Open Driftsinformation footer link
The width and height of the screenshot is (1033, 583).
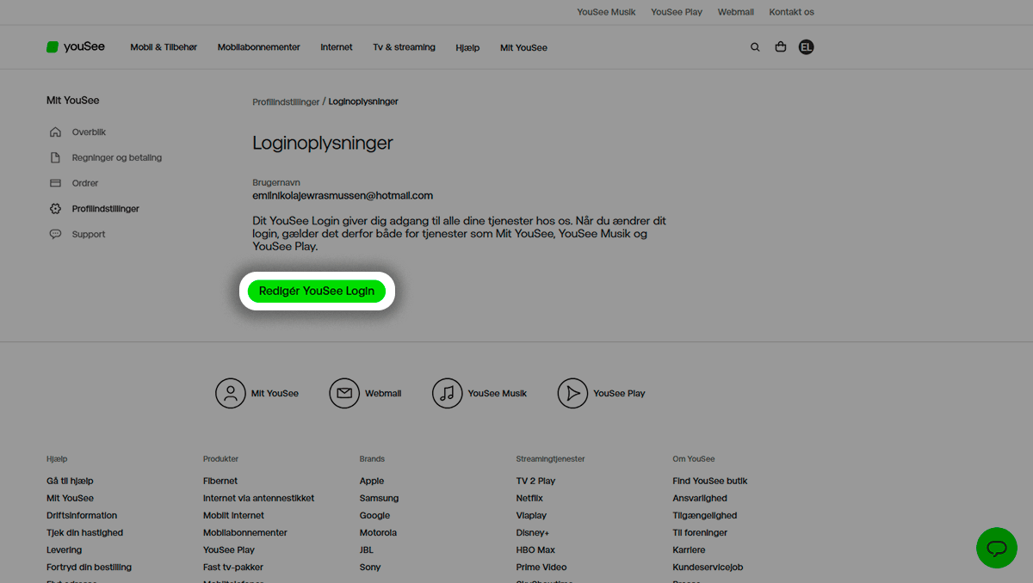coord(82,515)
